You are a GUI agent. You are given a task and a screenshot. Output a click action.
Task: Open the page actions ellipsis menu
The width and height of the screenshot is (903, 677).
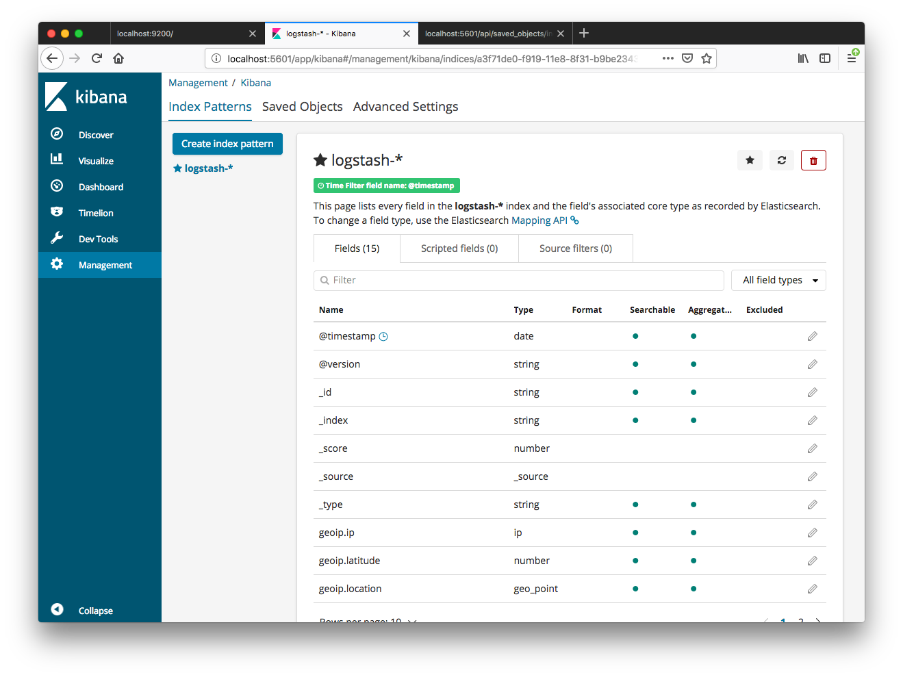[668, 58]
